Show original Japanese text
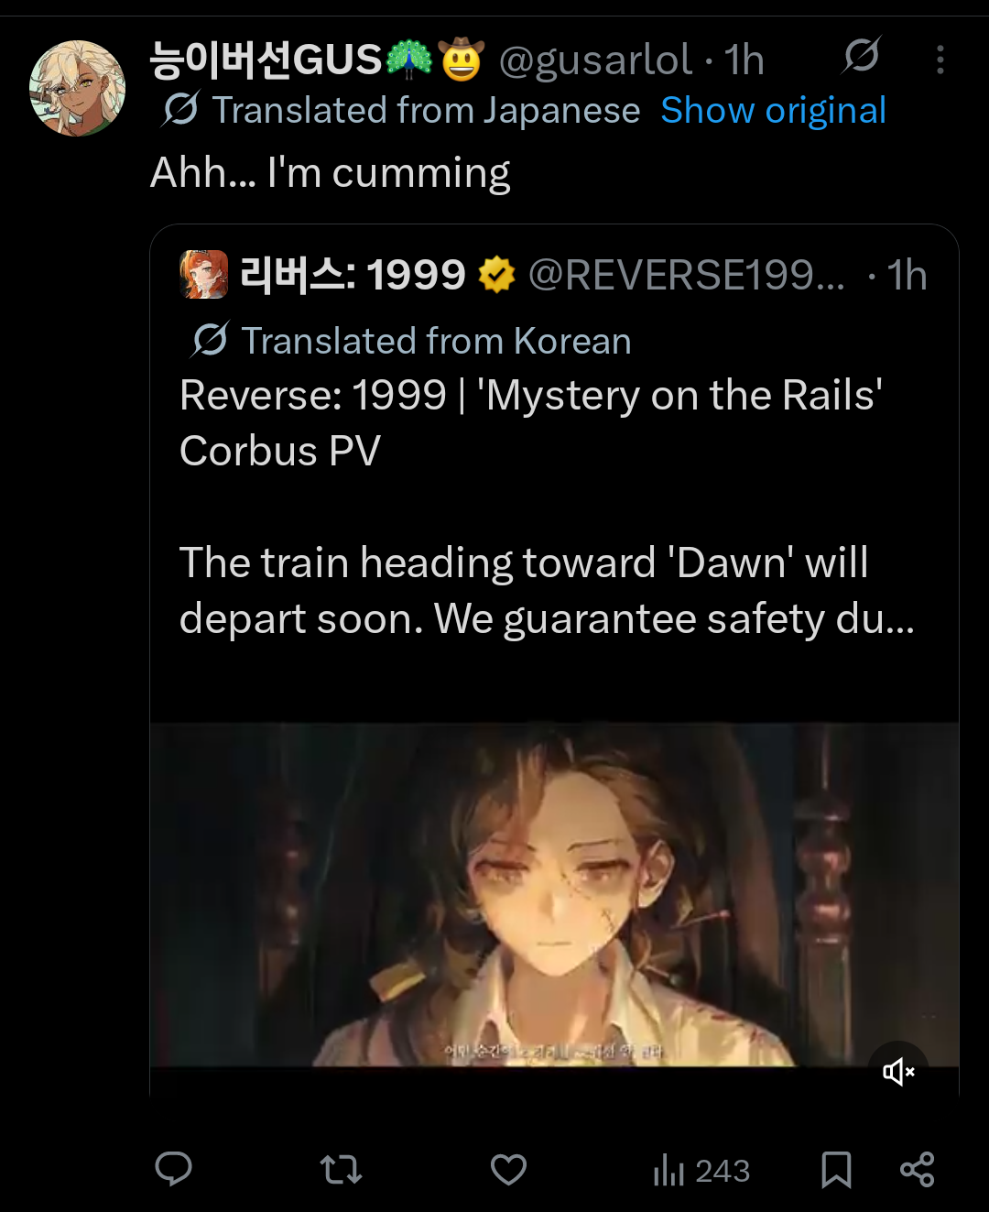Viewport: 989px width, 1212px height. [x=773, y=111]
